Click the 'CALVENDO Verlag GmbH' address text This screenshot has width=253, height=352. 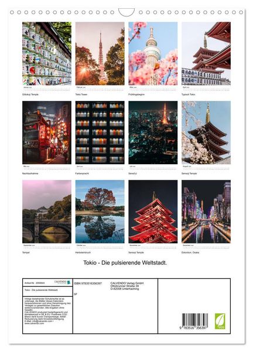coord(127,283)
